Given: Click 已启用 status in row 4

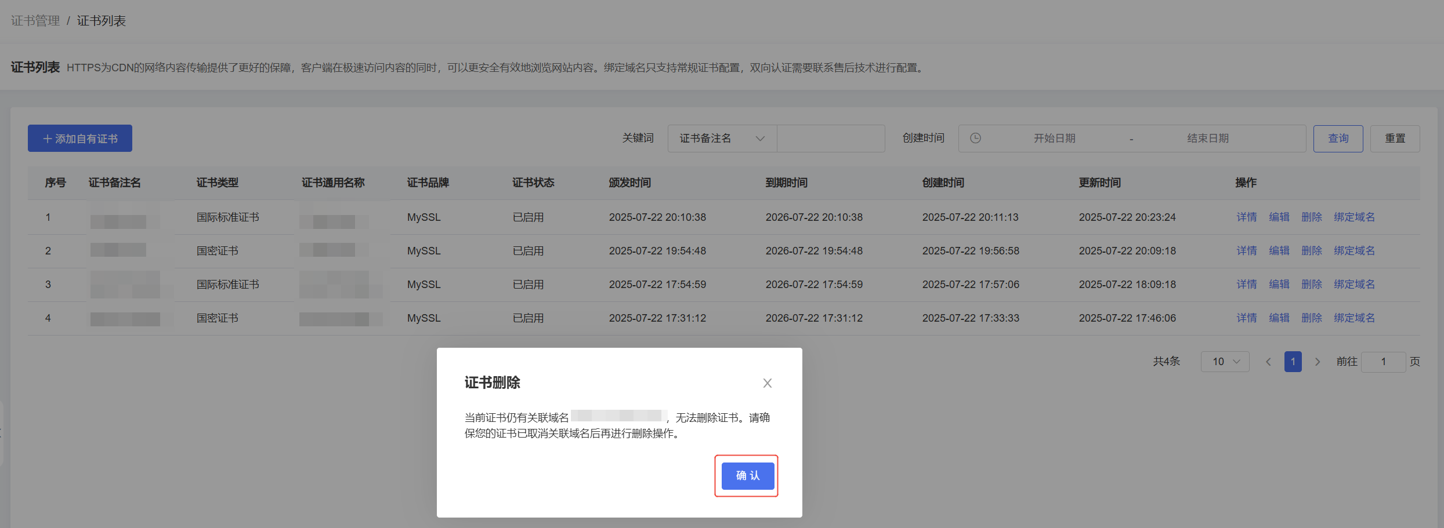Looking at the screenshot, I should 529,318.
